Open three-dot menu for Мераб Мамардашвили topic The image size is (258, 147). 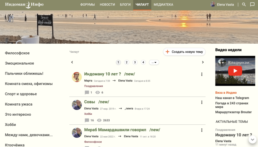(x=202, y=130)
